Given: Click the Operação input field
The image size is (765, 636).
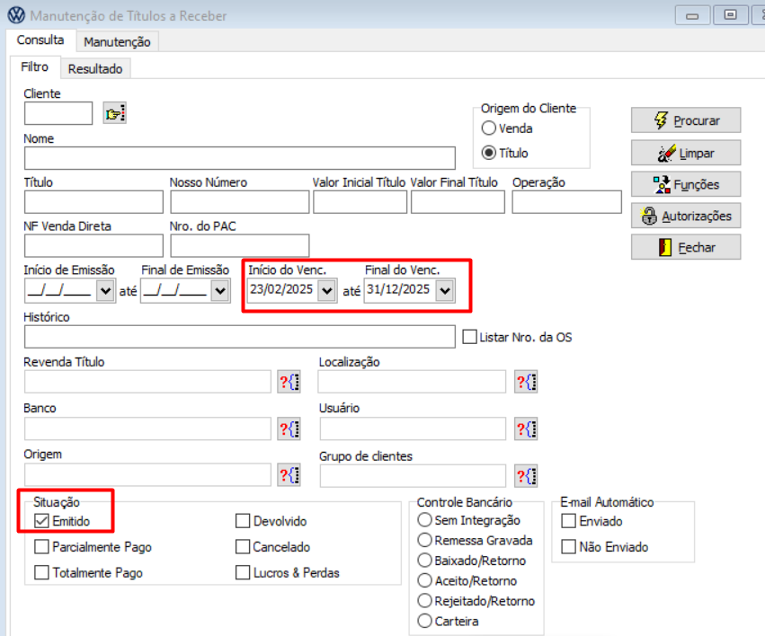Looking at the screenshot, I should click(x=567, y=202).
